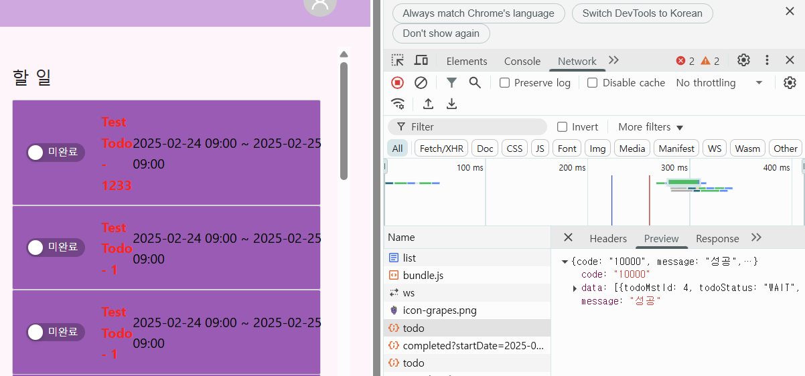Screen dimensions: 805x376
Task: Toggle the device toolbar icon
Action: point(421,60)
